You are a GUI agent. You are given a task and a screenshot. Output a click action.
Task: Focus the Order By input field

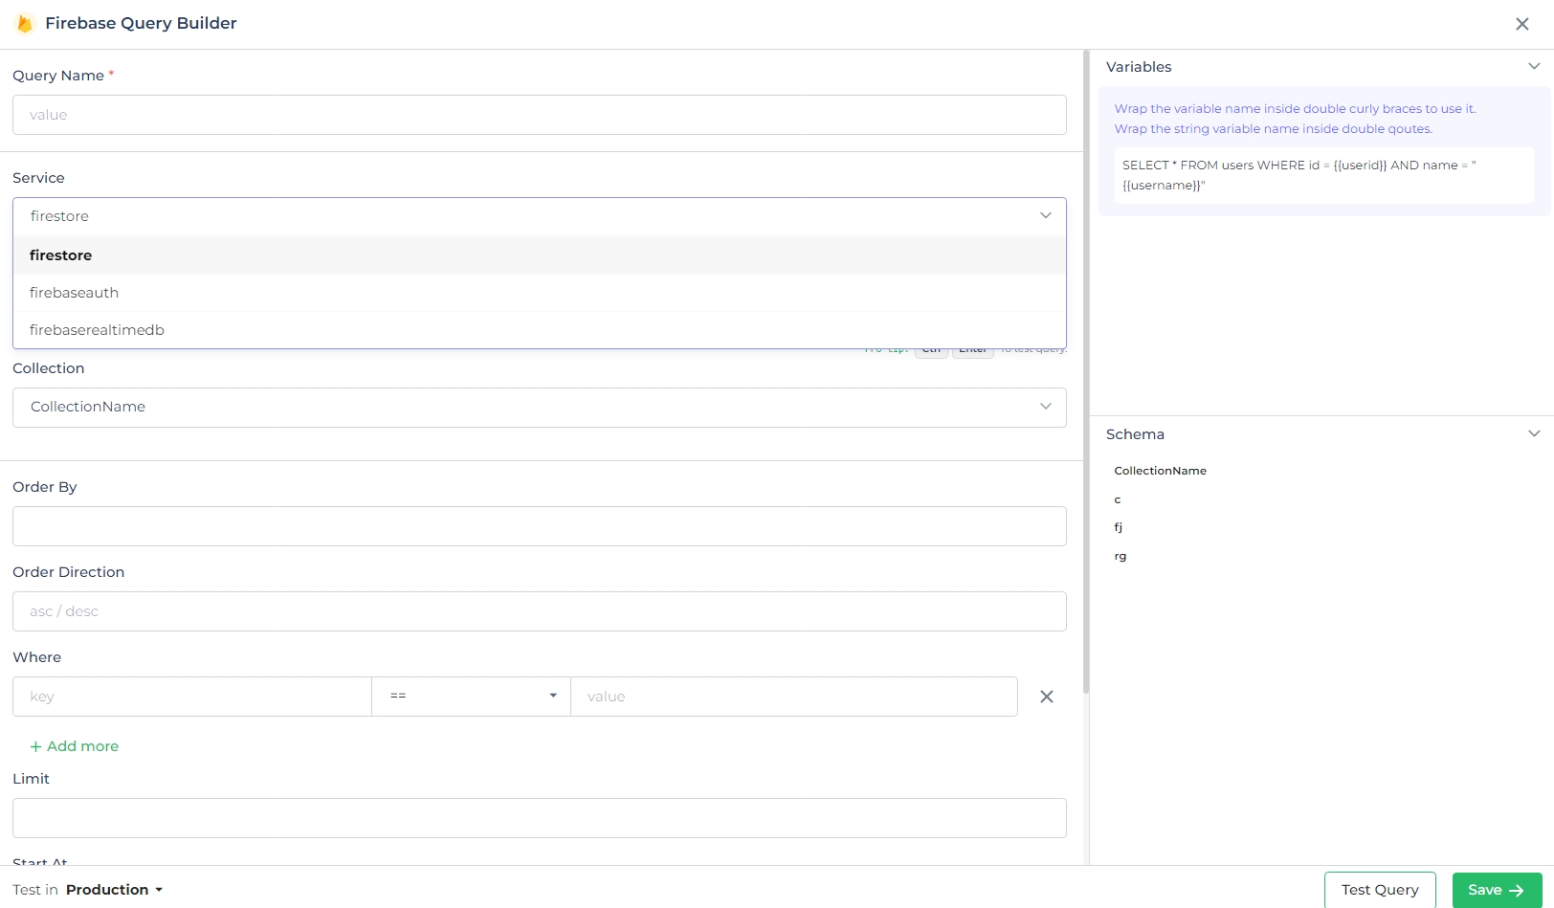point(540,526)
